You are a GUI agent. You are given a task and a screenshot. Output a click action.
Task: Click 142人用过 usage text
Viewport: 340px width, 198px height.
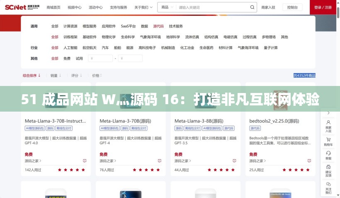[x=33, y=170]
